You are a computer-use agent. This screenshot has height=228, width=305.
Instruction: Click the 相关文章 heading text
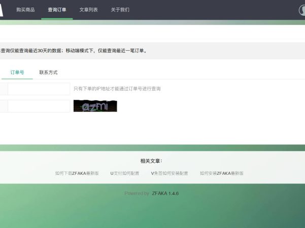(x=151, y=161)
